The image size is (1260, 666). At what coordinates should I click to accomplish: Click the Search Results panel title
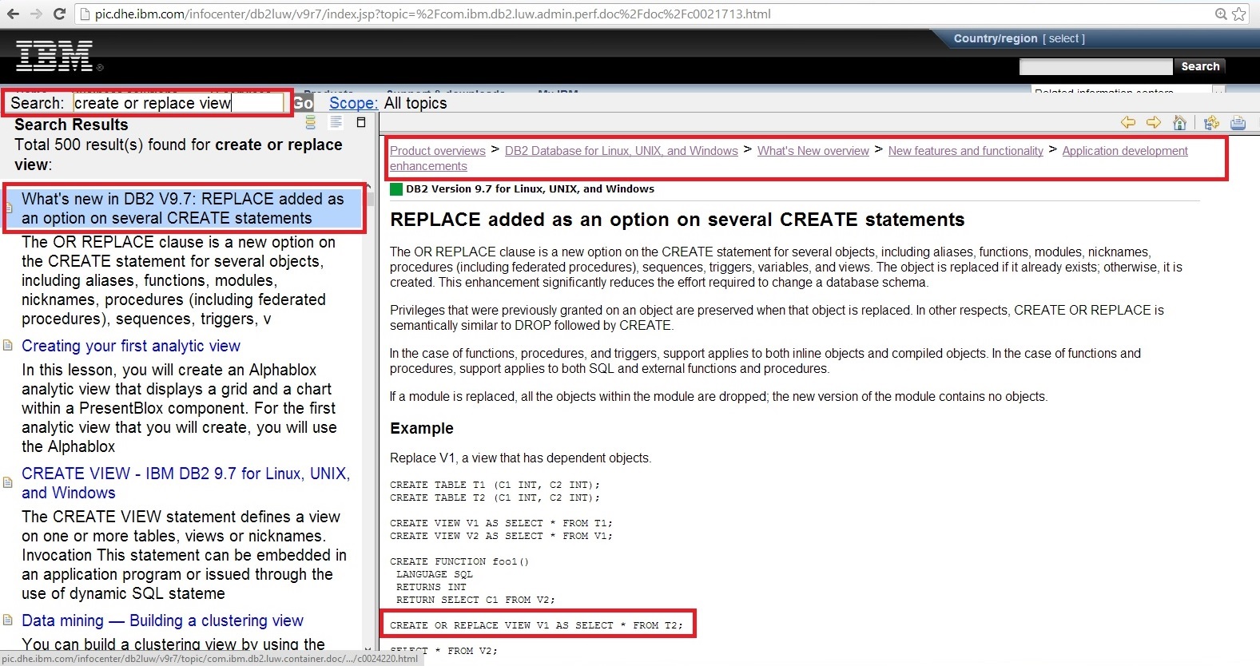(71, 125)
